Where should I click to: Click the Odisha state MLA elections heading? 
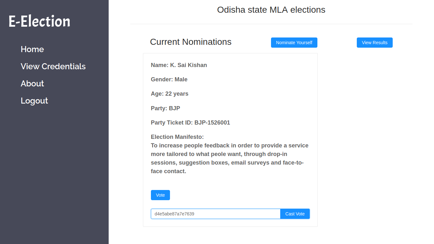[271, 10]
